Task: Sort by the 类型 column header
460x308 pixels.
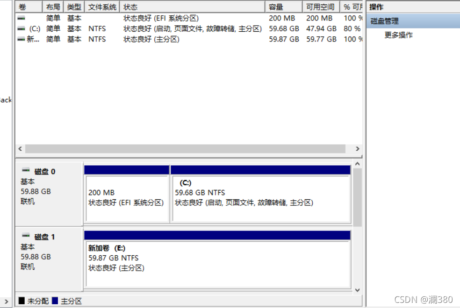Action: 74,7
